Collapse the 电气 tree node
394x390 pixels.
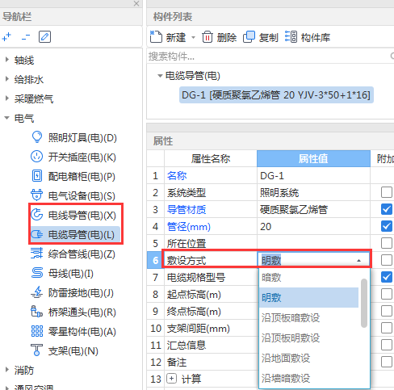tap(7, 118)
